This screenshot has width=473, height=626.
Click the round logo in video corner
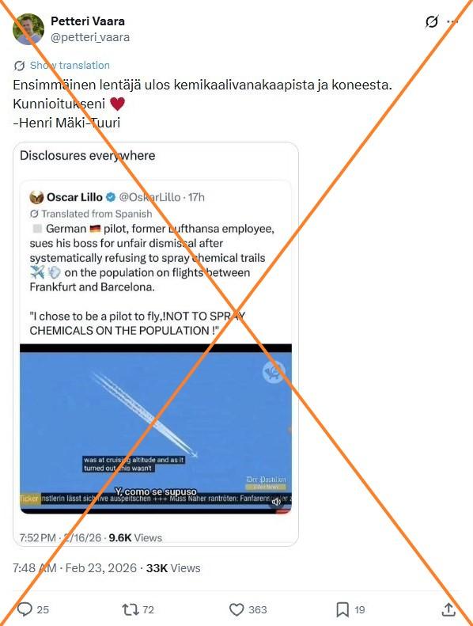(274, 372)
